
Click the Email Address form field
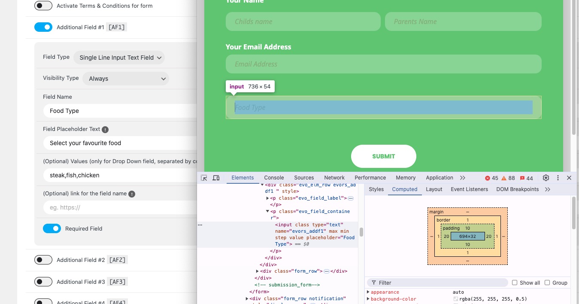[384, 64]
